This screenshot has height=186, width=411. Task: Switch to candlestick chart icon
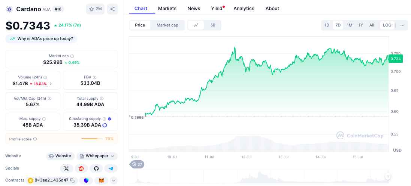point(213,25)
